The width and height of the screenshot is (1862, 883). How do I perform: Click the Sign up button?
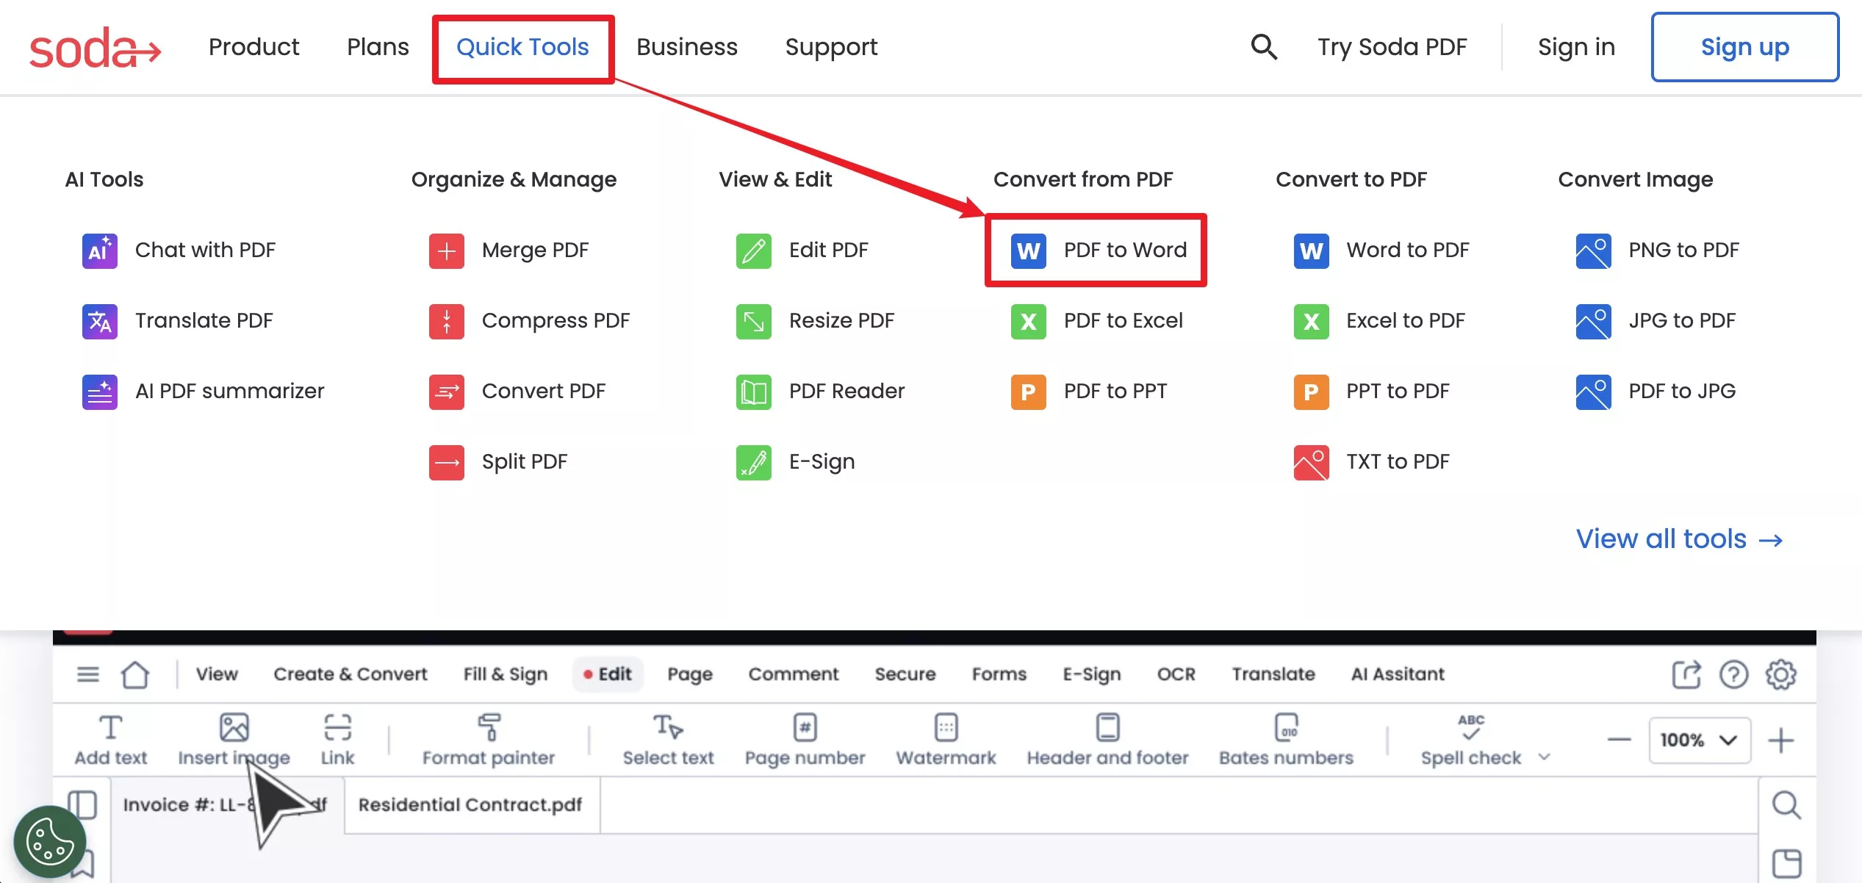[x=1745, y=47]
